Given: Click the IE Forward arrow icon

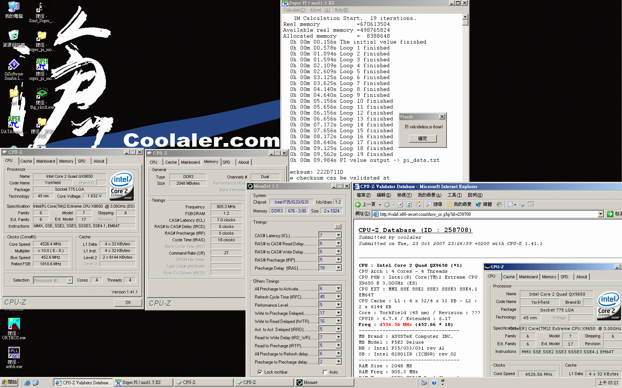Looking at the screenshot, I should pyautogui.click(x=387, y=204).
